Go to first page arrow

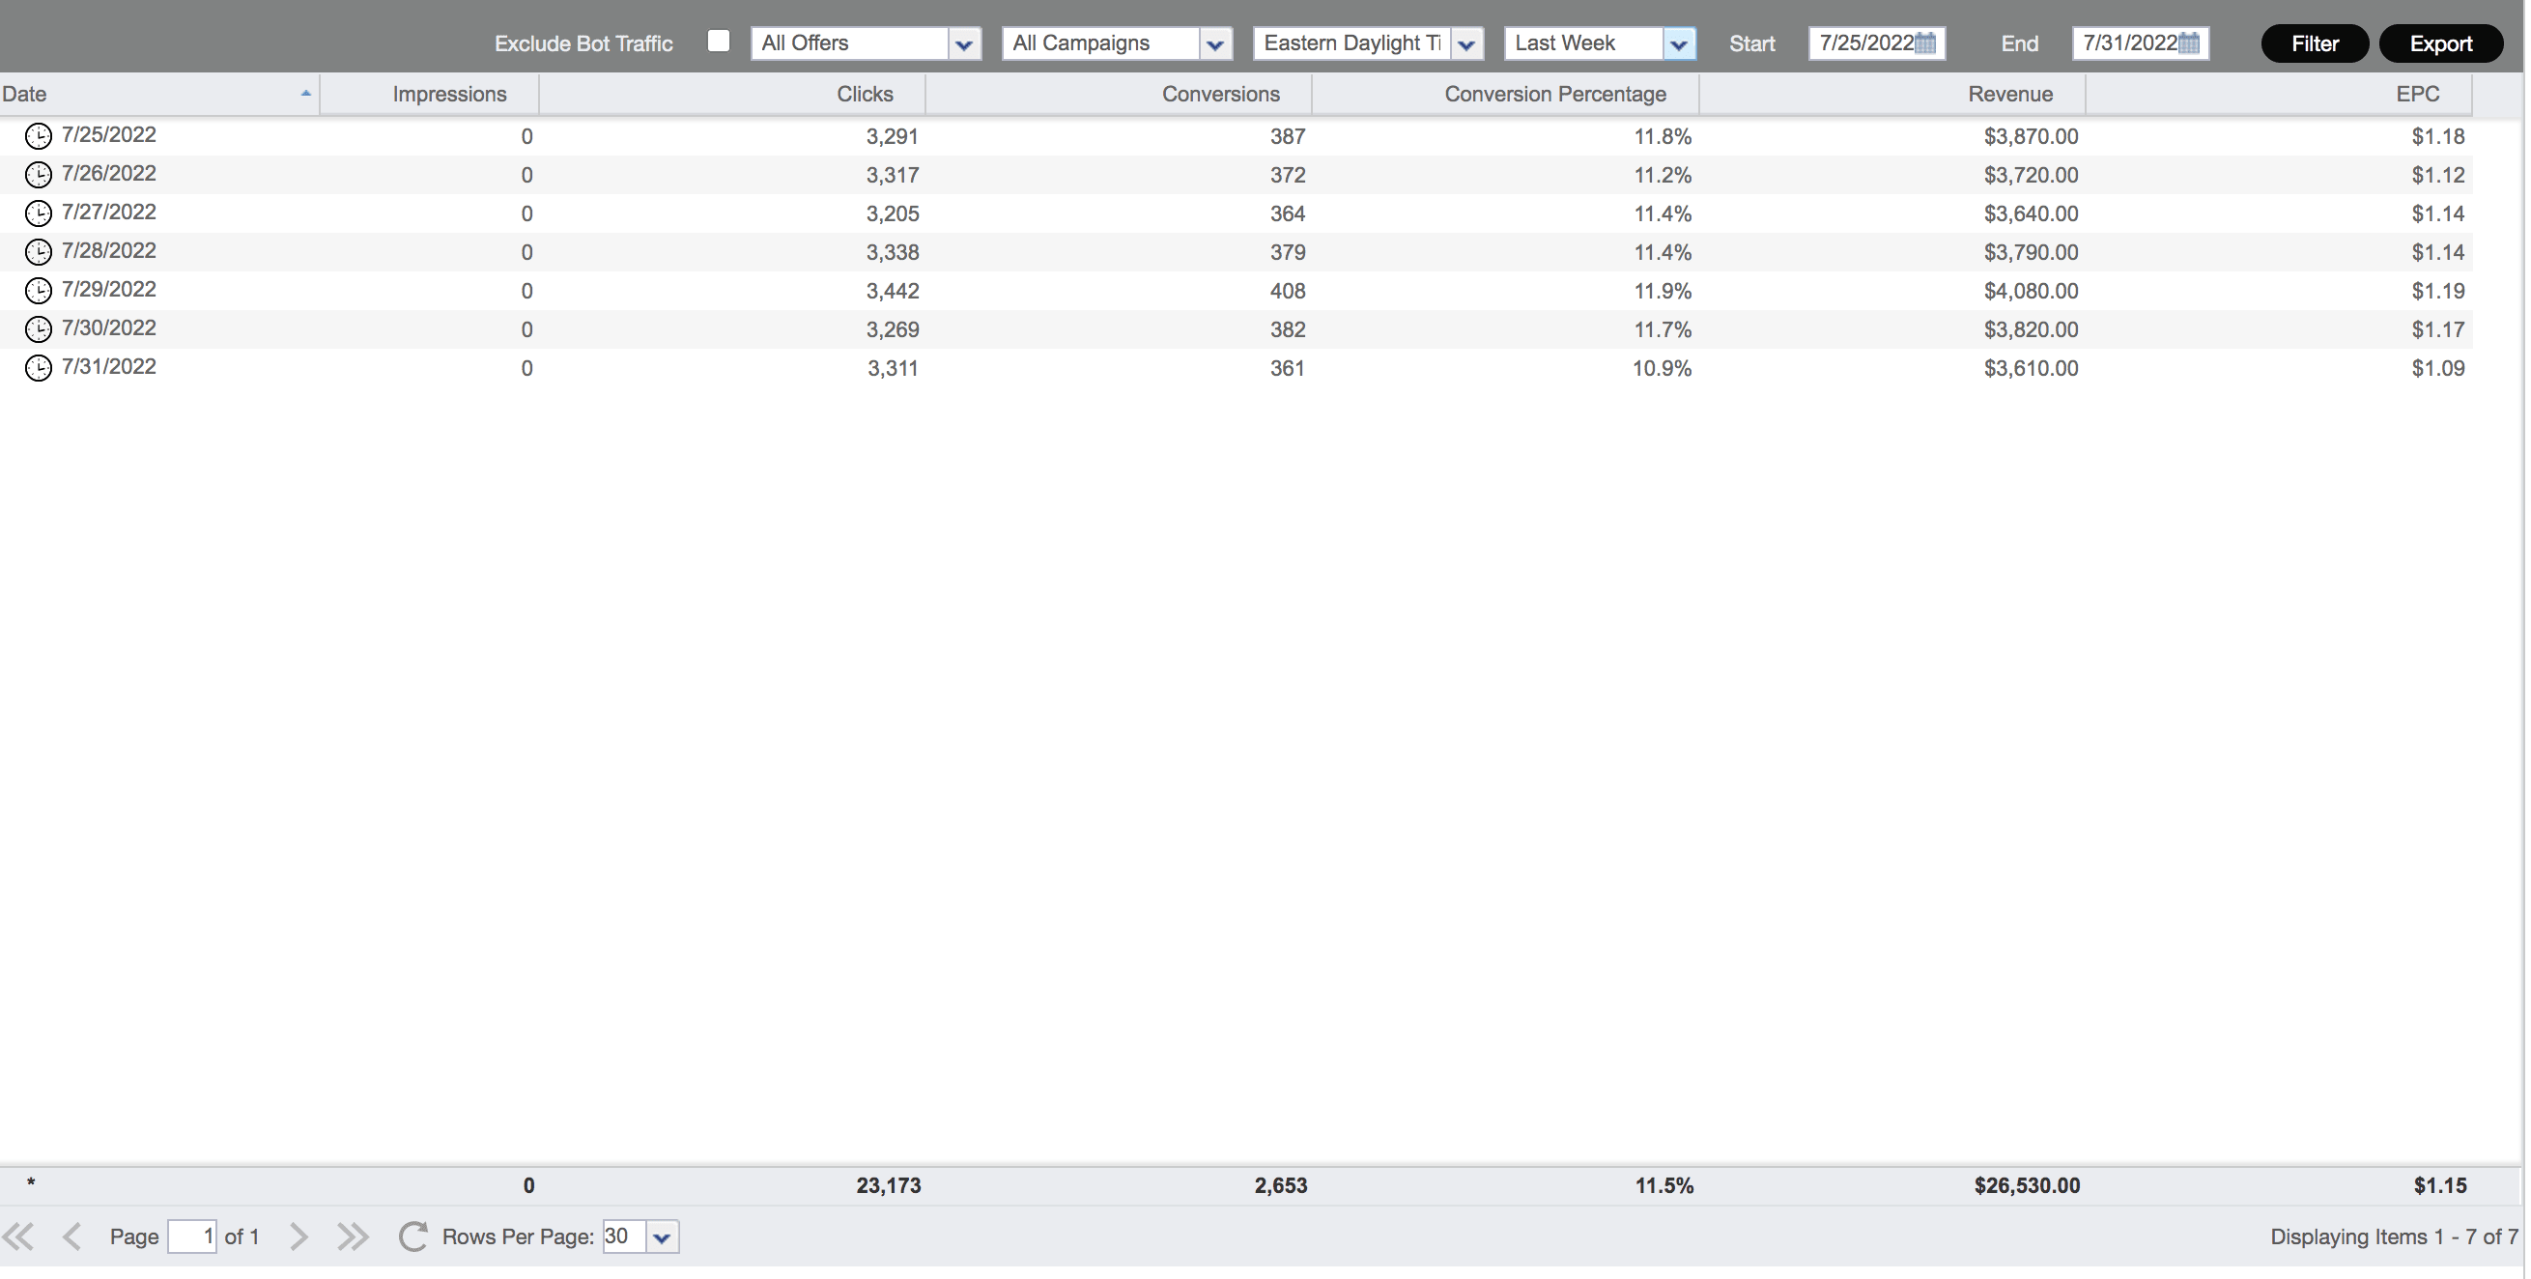(x=18, y=1237)
